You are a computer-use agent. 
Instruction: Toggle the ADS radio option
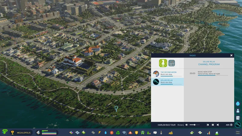(x=231, y=125)
